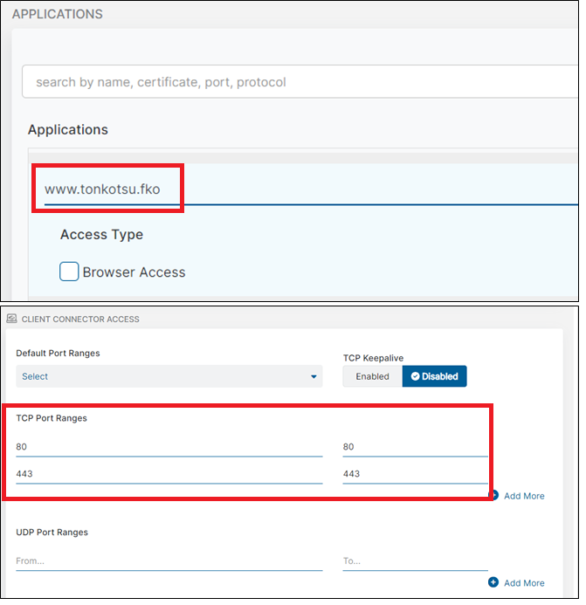Click the plus icon beside UDP Add More

493,582
